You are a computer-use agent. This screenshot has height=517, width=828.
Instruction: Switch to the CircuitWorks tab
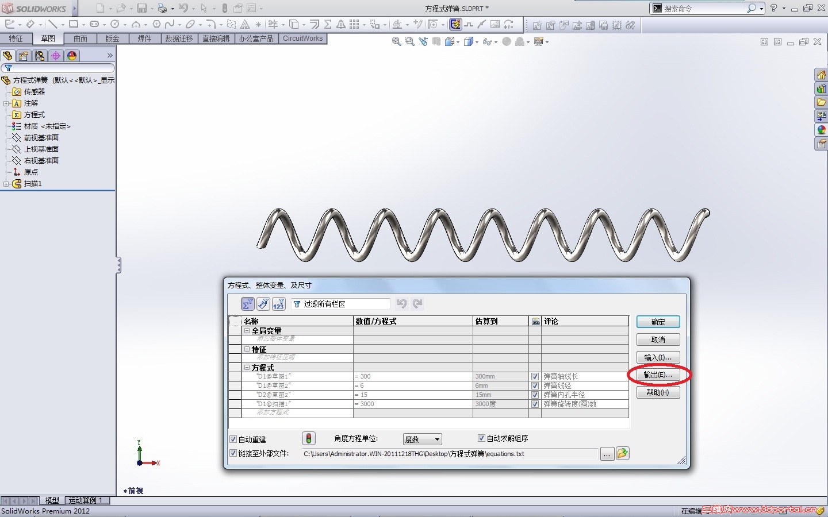[303, 38]
